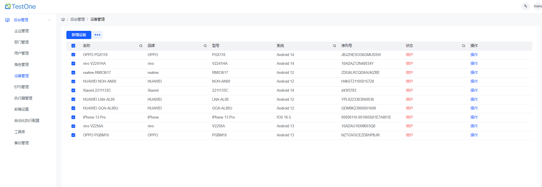
Task: Click 维护 status for iPhone 13 Pro
Action: (x=409, y=117)
